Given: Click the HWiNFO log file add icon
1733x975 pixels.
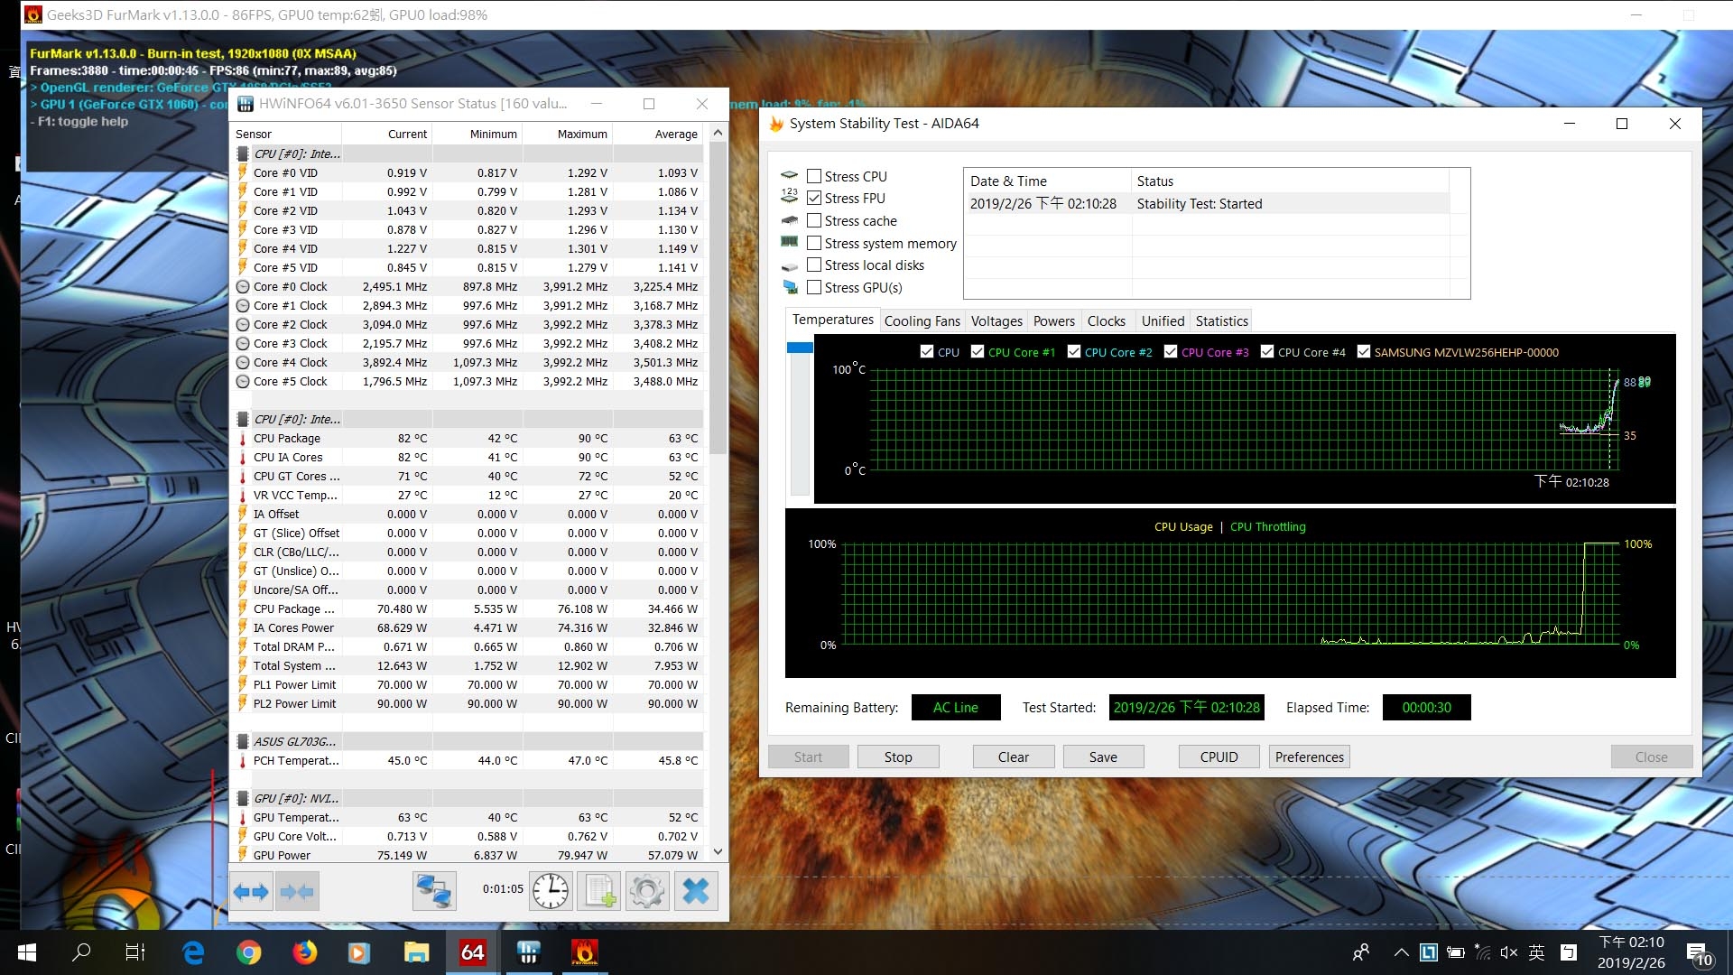Looking at the screenshot, I should point(599,892).
